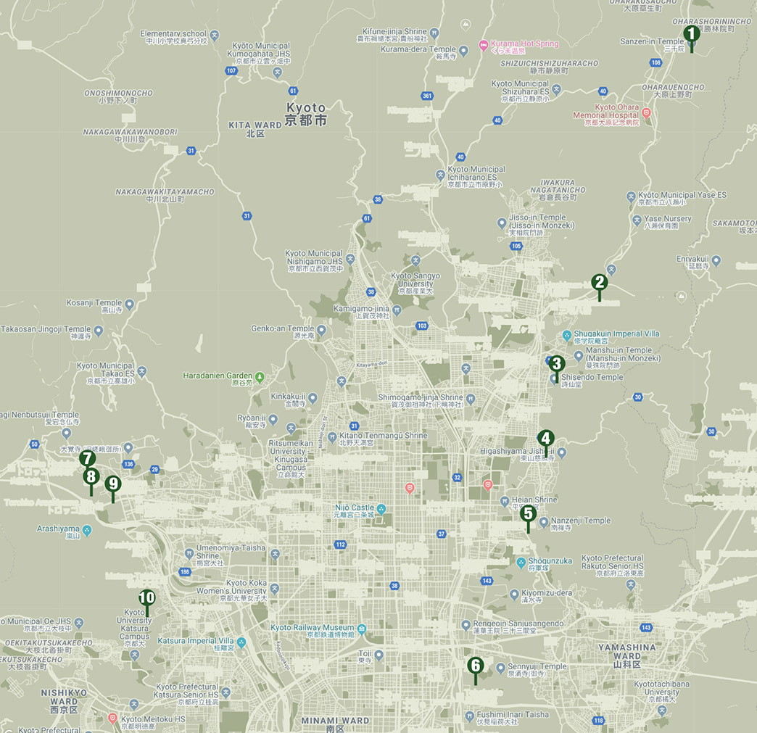Screen dimensions: 757x733
Task: Click the route 103 road shield
Action: pos(422,326)
